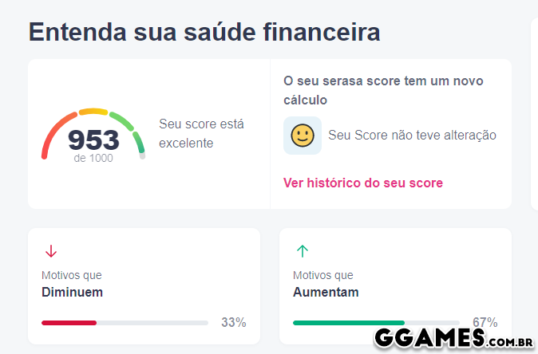This screenshot has height=354, width=538.
Task: Click the "novo cálculo" score notice heading
Action: click(x=383, y=91)
